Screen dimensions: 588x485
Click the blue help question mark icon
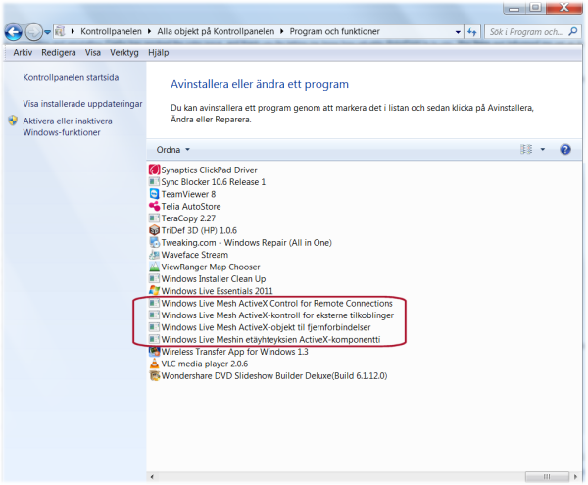click(x=565, y=150)
